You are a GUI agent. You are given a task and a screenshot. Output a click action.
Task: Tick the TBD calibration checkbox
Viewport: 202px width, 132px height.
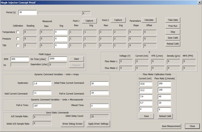tap(18, 45)
